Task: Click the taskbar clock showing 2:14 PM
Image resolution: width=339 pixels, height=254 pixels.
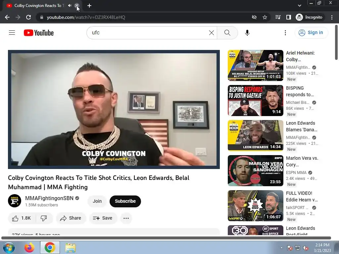Action: [322, 248]
